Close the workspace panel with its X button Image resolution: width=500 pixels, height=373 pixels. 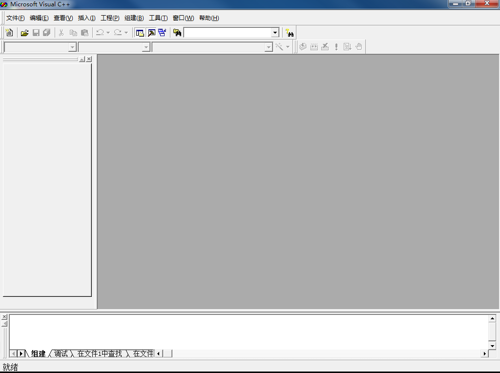(x=89, y=59)
